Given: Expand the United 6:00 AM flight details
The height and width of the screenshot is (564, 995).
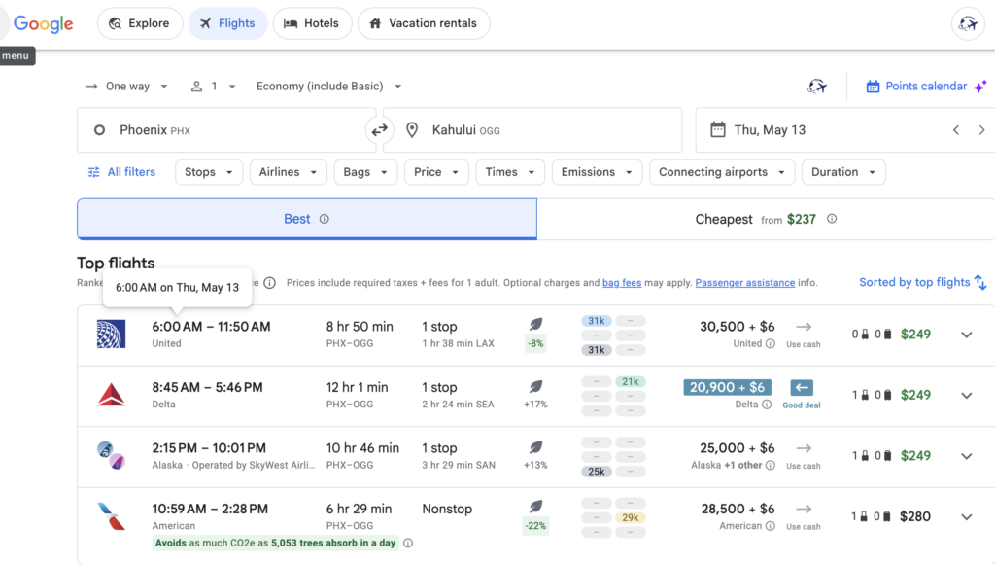Looking at the screenshot, I should click(x=967, y=335).
